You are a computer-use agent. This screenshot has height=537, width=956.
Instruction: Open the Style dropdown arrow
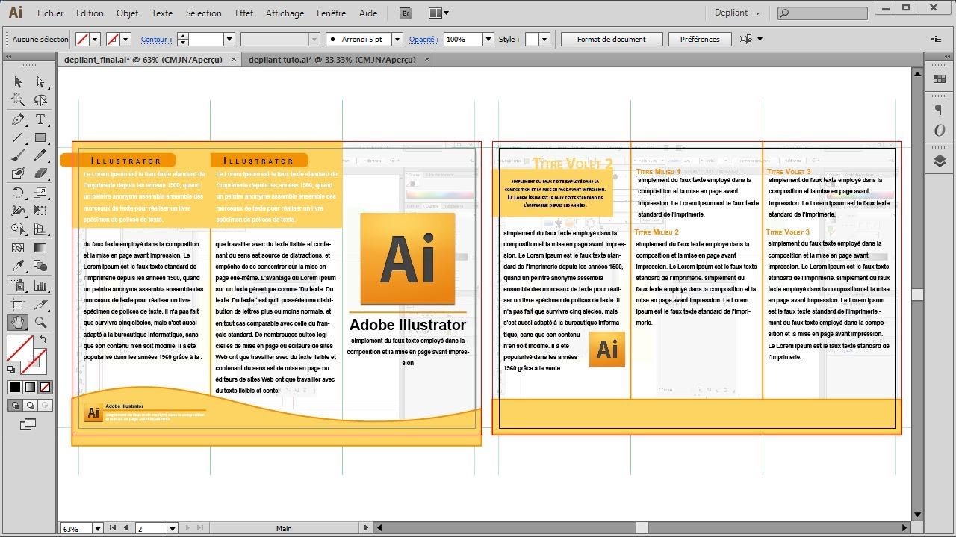[544, 39]
